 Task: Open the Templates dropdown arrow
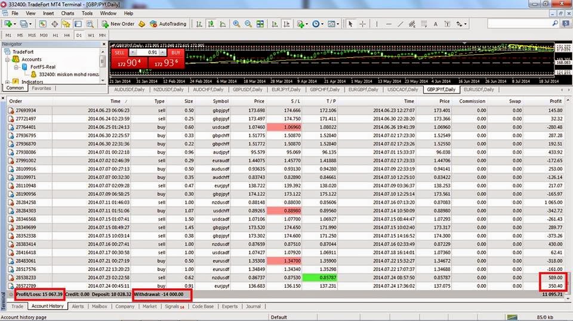point(338,24)
